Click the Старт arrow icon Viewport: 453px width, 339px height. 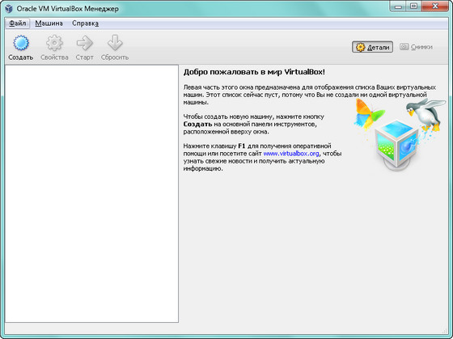[x=85, y=43]
